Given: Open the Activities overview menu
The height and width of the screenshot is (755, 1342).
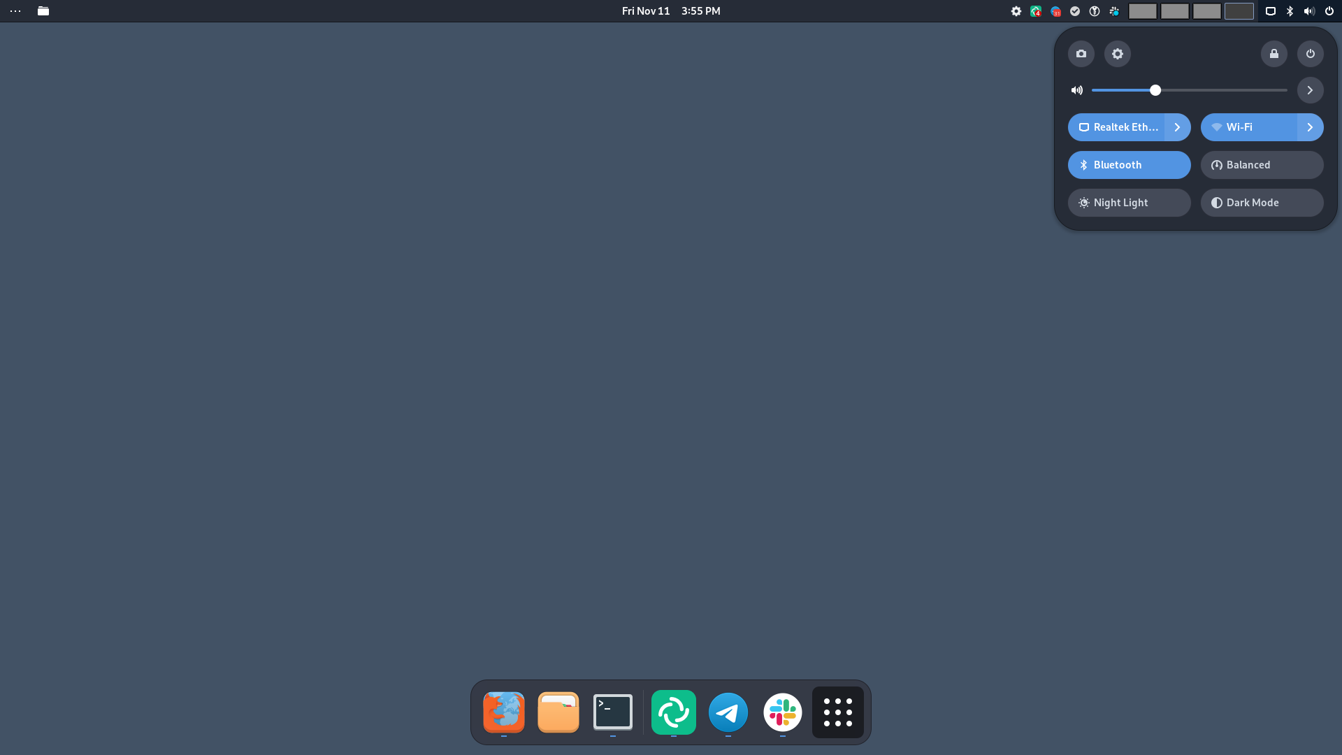Looking at the screenshot, I should click(15, 10).
